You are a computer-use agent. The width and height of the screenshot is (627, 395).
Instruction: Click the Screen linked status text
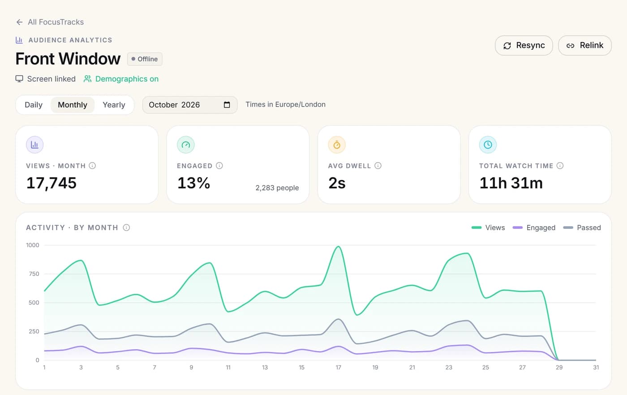(x=52, y=79)
